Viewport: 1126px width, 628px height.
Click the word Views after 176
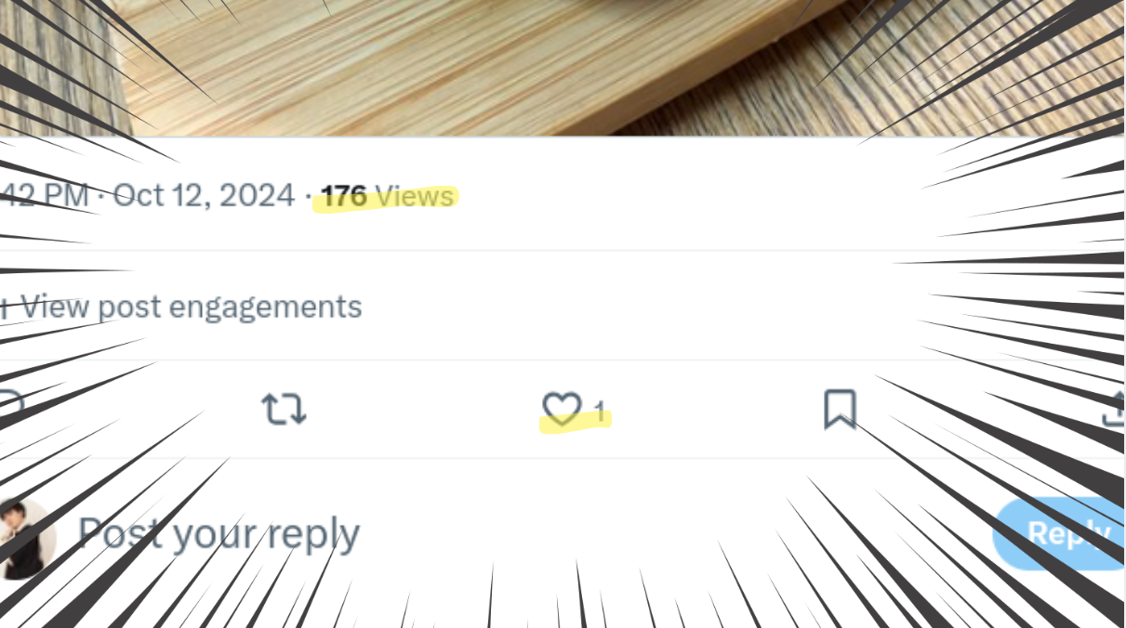[415, 196]
